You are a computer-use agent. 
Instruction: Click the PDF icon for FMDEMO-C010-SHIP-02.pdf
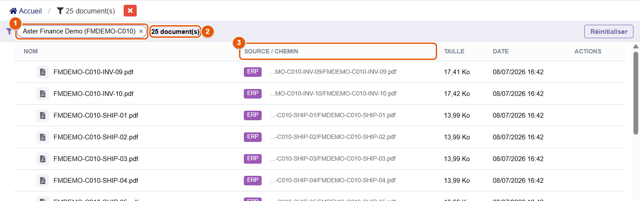click(43, 137)
